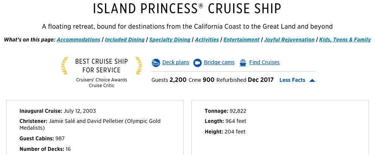Viewport: 375px width, 155px height.
Task: Click the camera icon for Bridge cams
Action: point(198,63)
